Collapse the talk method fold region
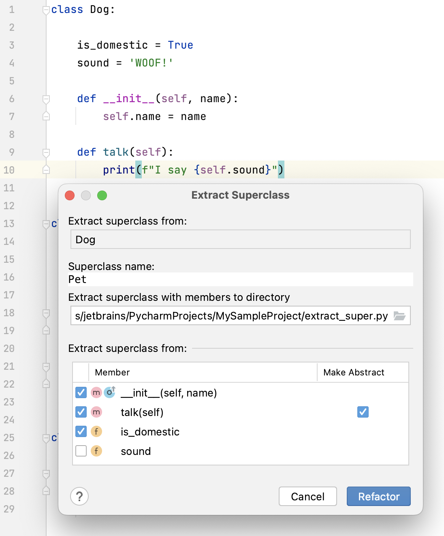Screen dimensions: 444x536 point(46,152)
